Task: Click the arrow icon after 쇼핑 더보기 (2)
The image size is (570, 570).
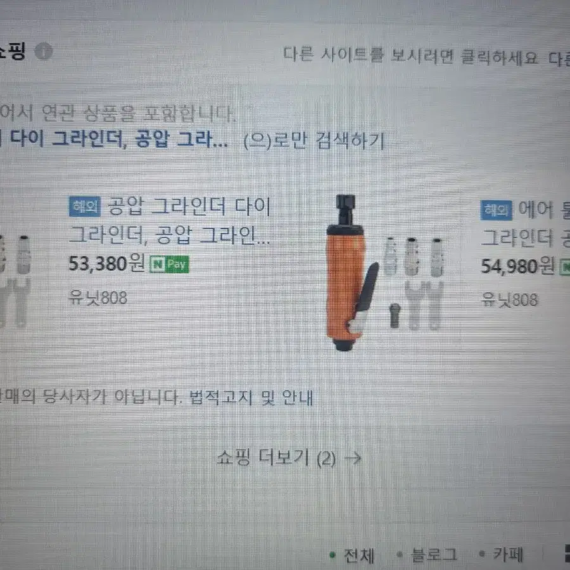Action: tap(353, 459)
